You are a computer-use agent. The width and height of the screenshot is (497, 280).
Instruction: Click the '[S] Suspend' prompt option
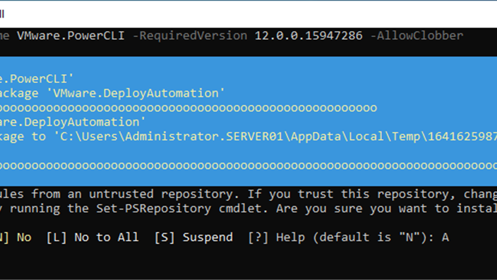(x=193, y=237)
